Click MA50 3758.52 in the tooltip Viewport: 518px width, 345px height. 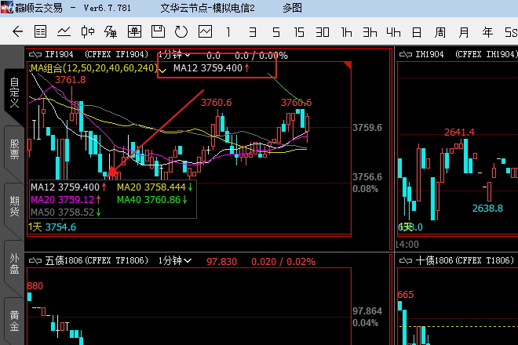click(65, 212)
